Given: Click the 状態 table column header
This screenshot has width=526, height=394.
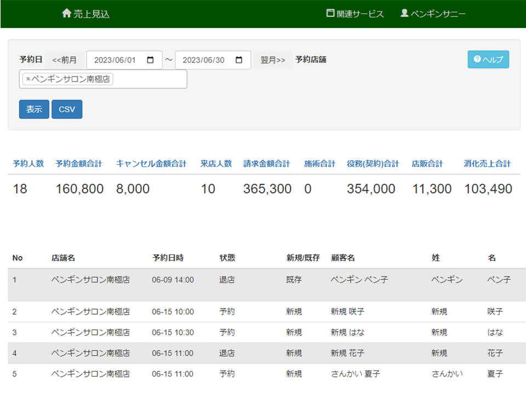Looking at the screenshot, I should tap(227, 258).
